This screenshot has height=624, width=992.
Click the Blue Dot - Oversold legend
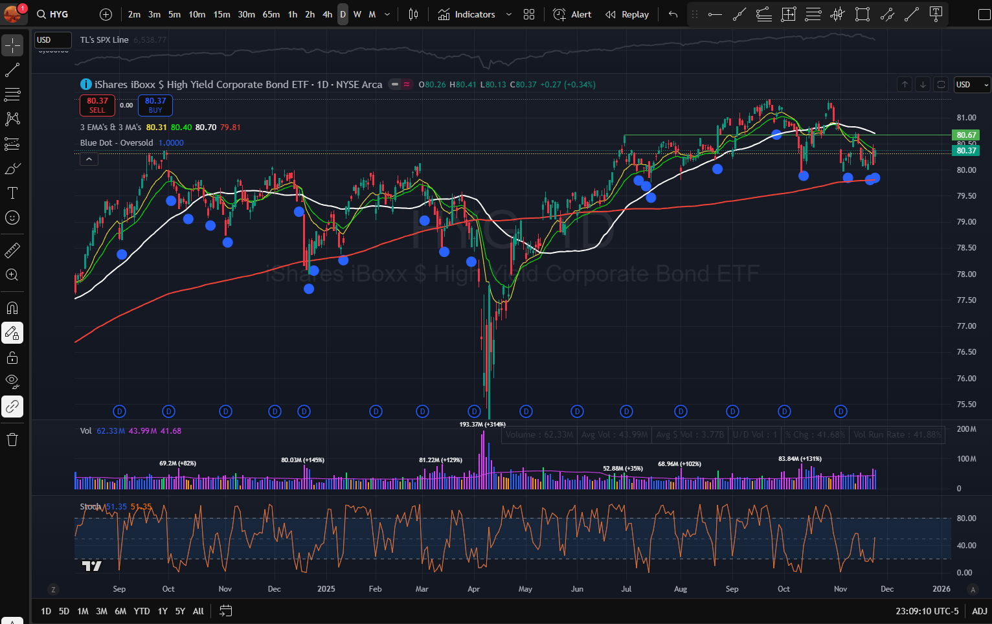click(117, 143)
